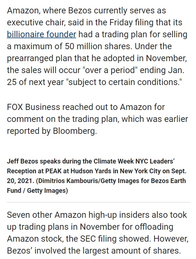Click 'Fund / Getty Images)' caption ending
196x259 pixels.
37,191
